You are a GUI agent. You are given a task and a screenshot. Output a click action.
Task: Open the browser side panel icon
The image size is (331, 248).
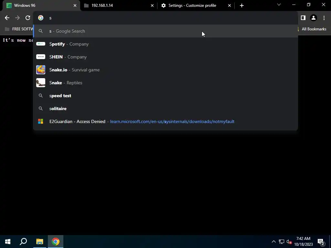303,18
